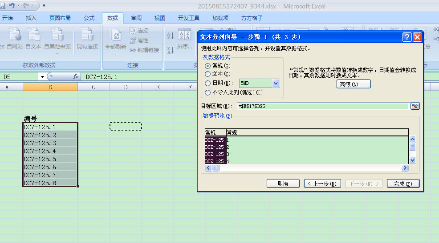Viewport: 439px width, 243px height.
Task: Click the undo arrow in quick access toolbar
Action: [11, 6]
